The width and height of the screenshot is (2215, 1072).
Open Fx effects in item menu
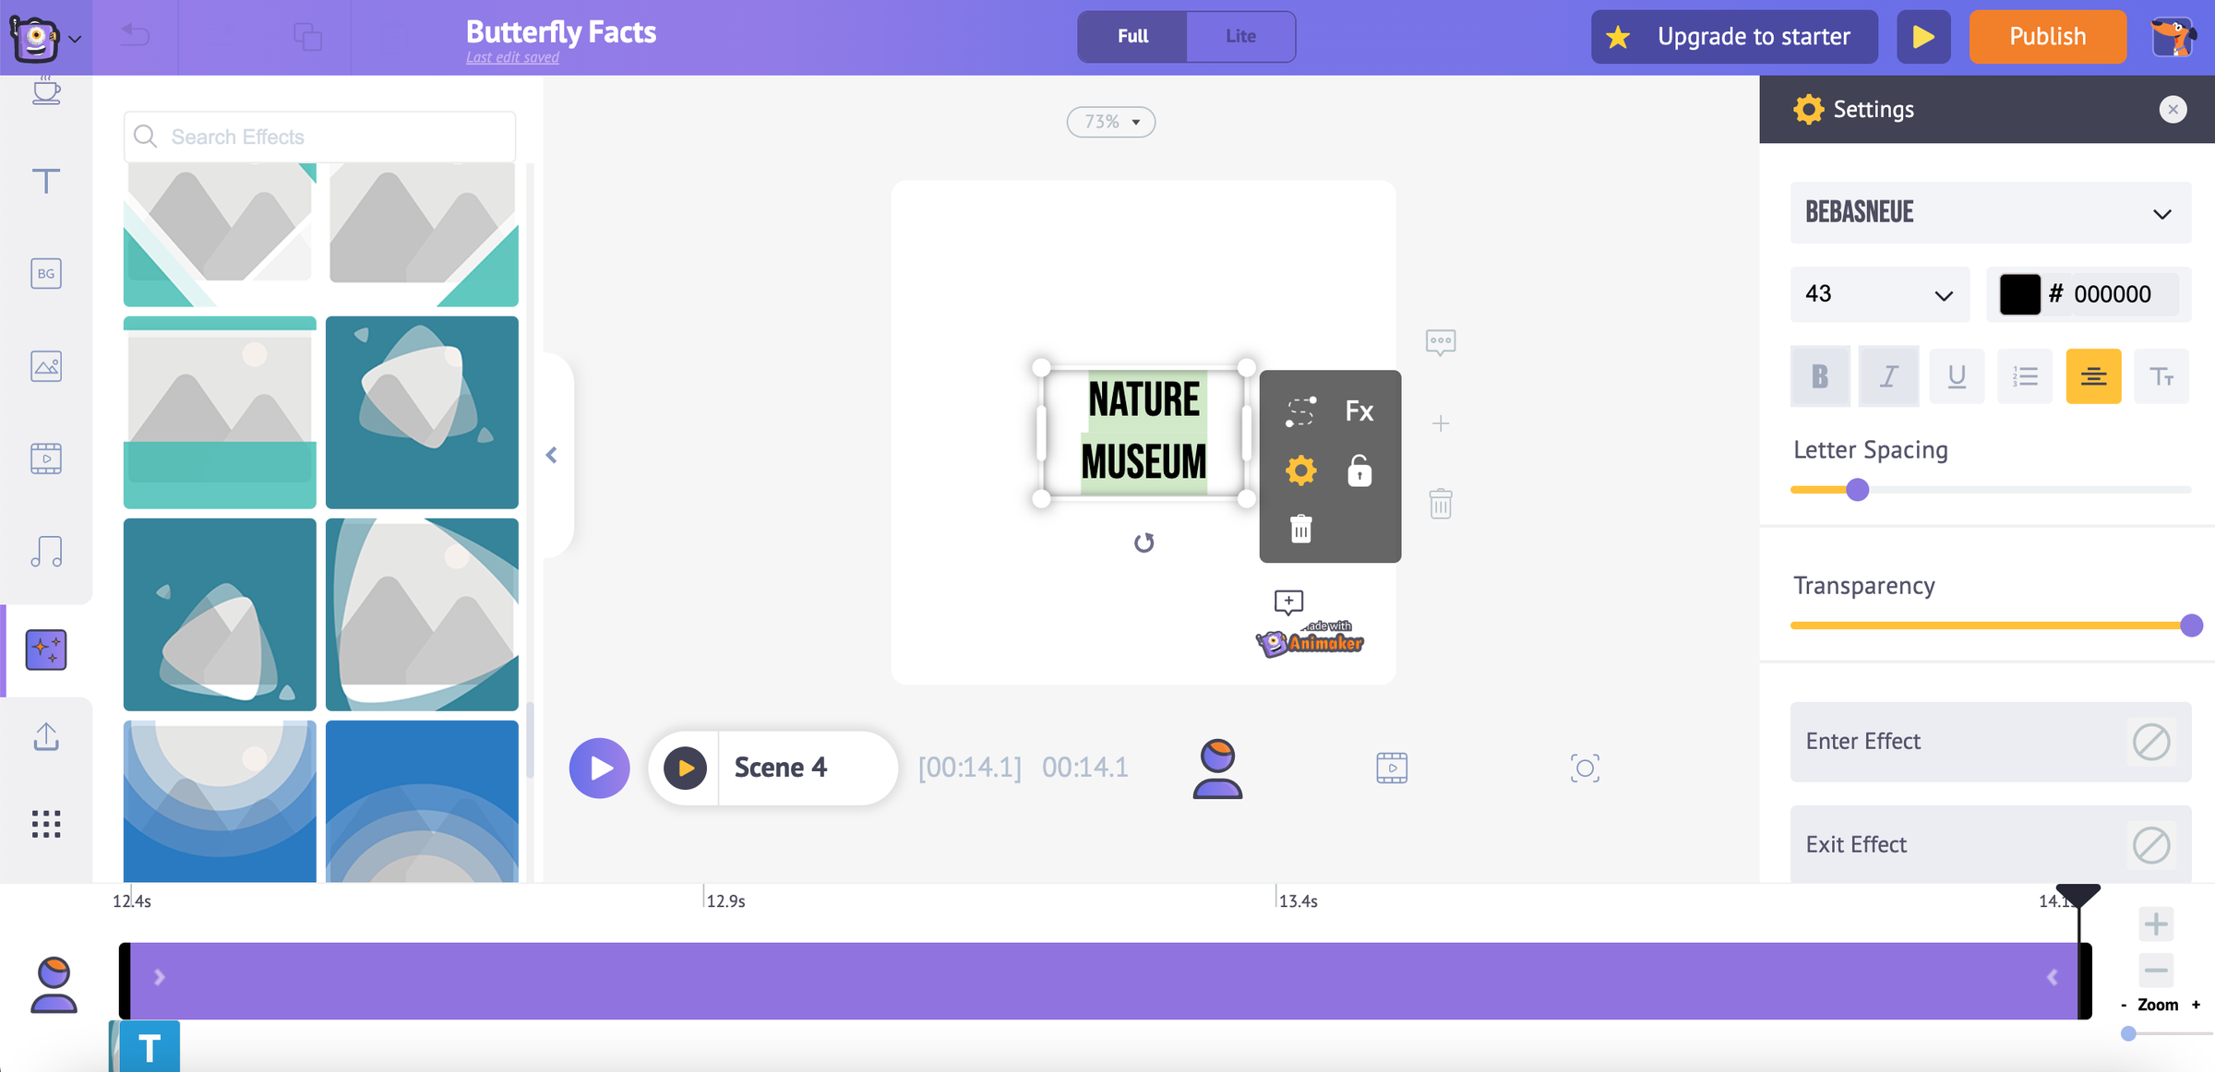(x=1359, y=411)
